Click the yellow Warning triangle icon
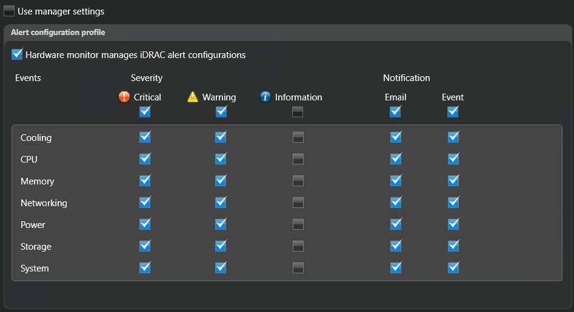This screenshot has height=312, width=574. pyautogui.click(x=193, y=97)
